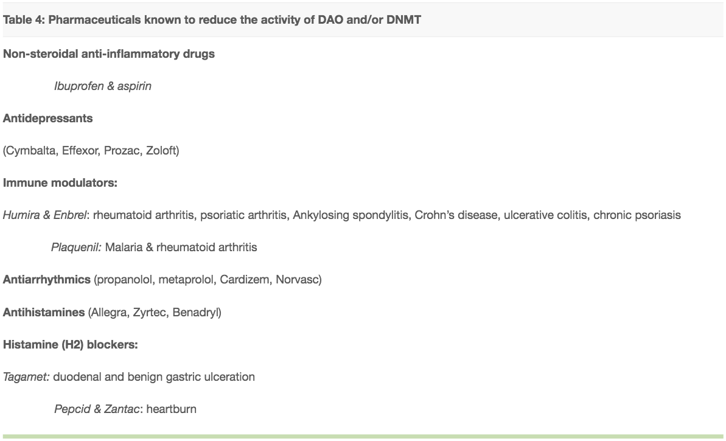Click the green divider line at bottom
This screenshot has height=441, width=726.
[363, 436]
